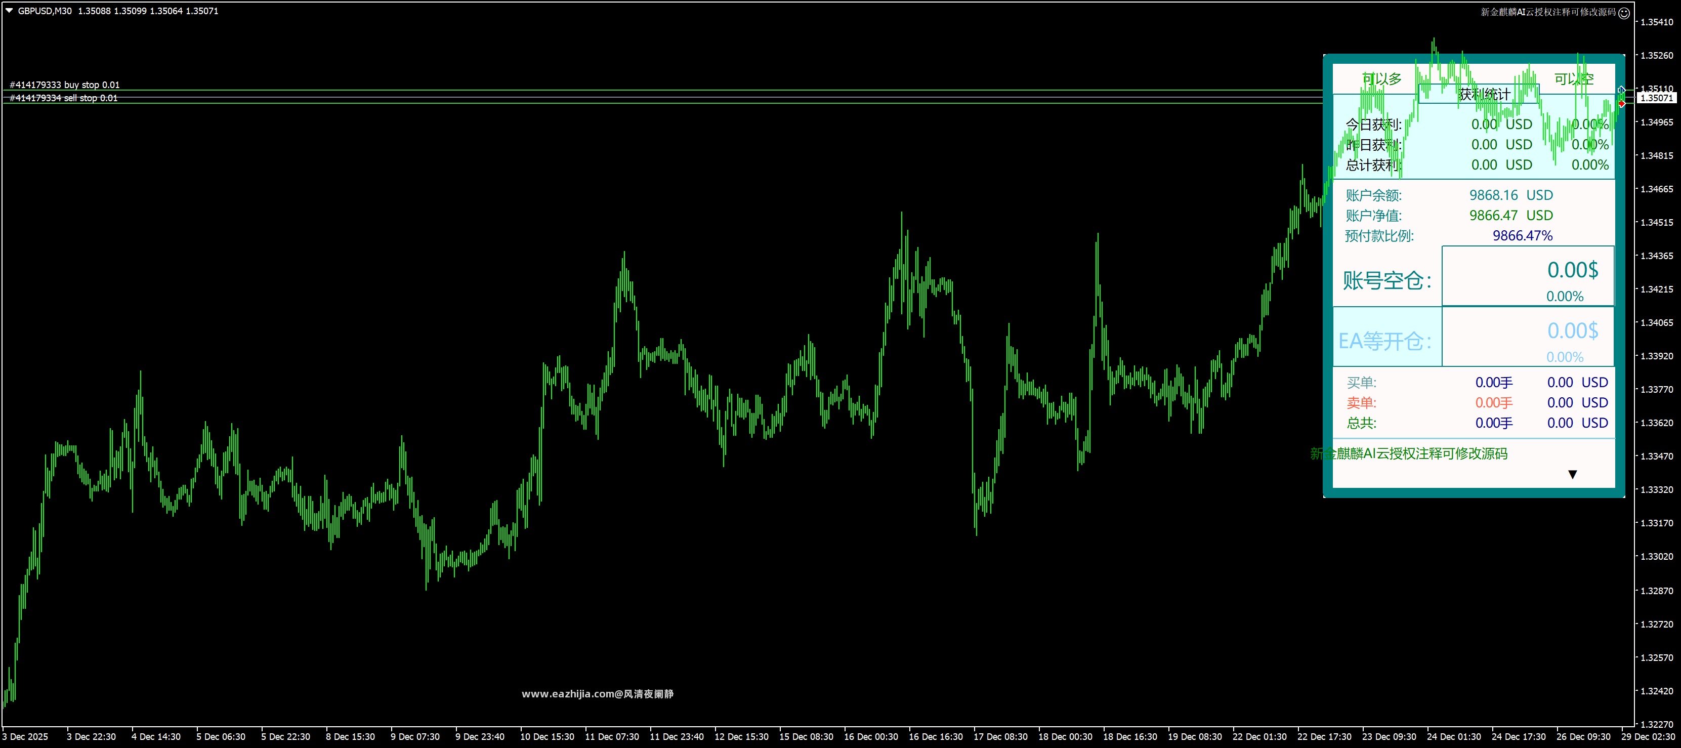This screenshot has height=748, width=1681.
Task: Click the 预付款比例 label
Action: [x=1379, y=236]
